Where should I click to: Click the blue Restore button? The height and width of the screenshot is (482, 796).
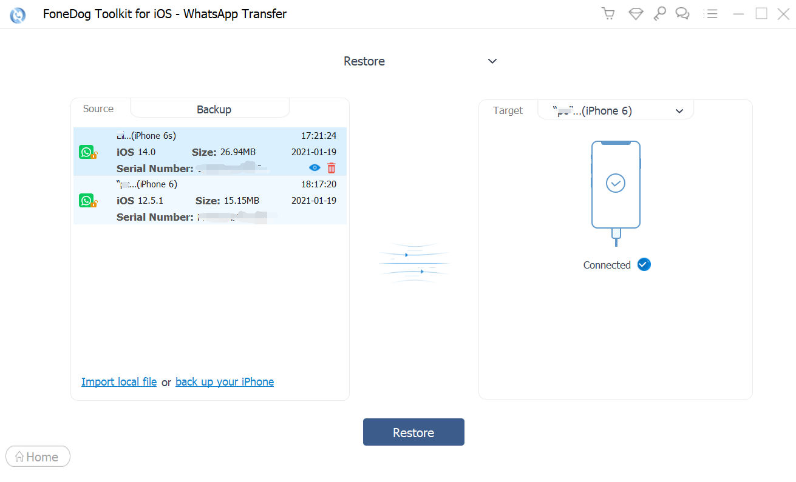[413, 432]
